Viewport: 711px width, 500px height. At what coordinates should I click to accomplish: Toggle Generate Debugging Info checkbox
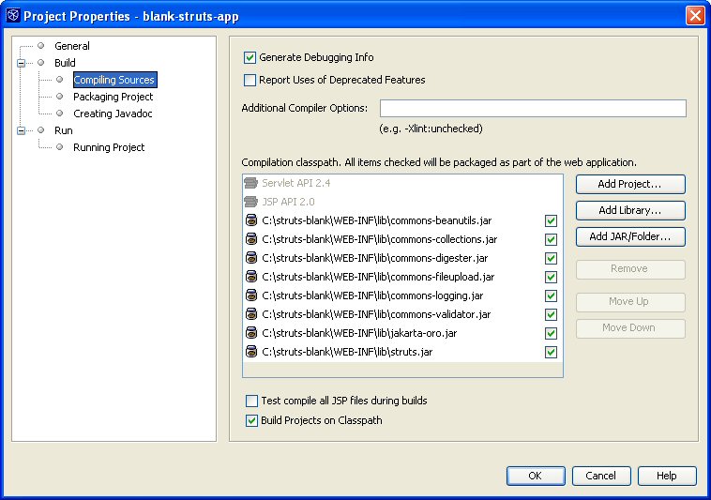click(x=250, y=57)
